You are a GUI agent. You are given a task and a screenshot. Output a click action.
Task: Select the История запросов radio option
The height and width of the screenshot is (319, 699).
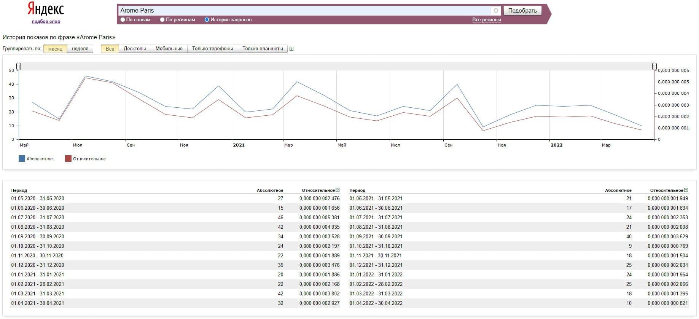(207, 20)
